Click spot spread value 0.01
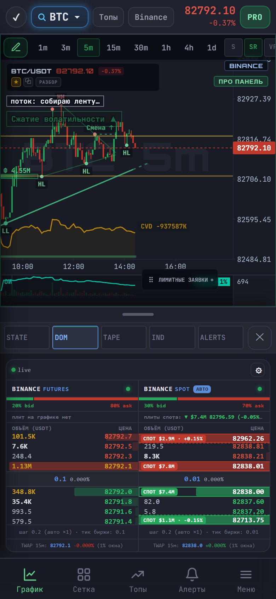This screenshot has height=599, width=276. tap(192, 479)
